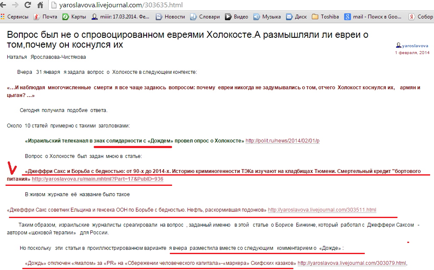Click the post date 1 февраля, 2014
The image size is (434, 270).
(x=412, y=52)
